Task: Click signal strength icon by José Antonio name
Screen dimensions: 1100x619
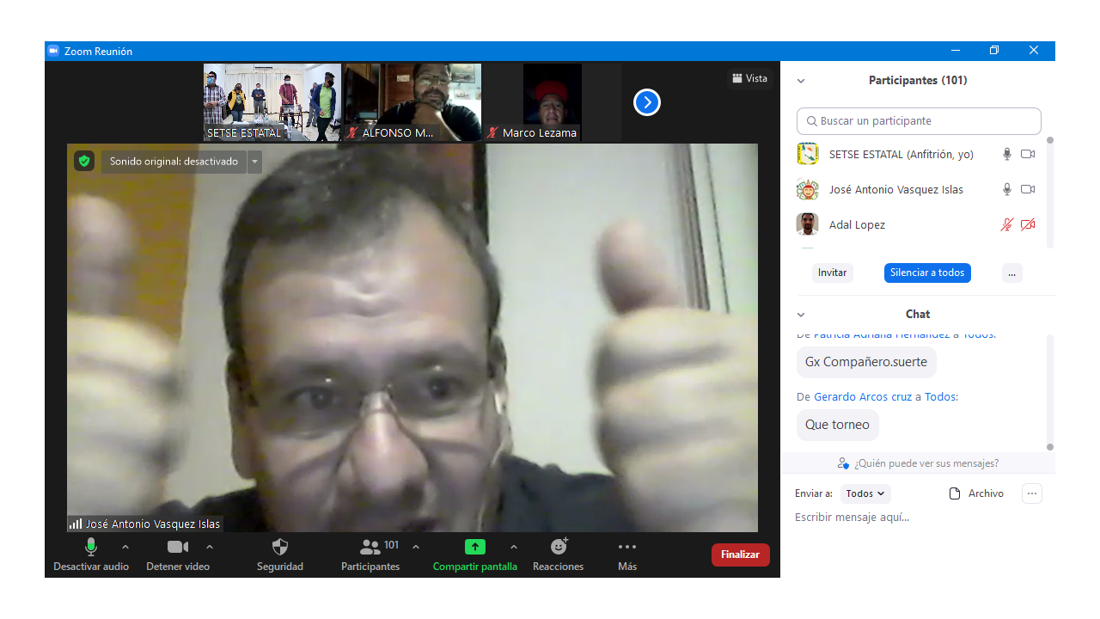Action: coord(76,524)
